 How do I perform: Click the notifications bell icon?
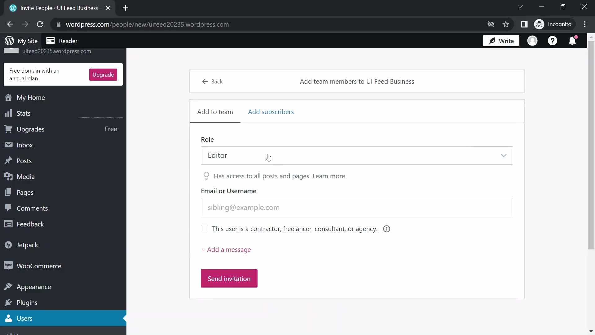[572, 41]
